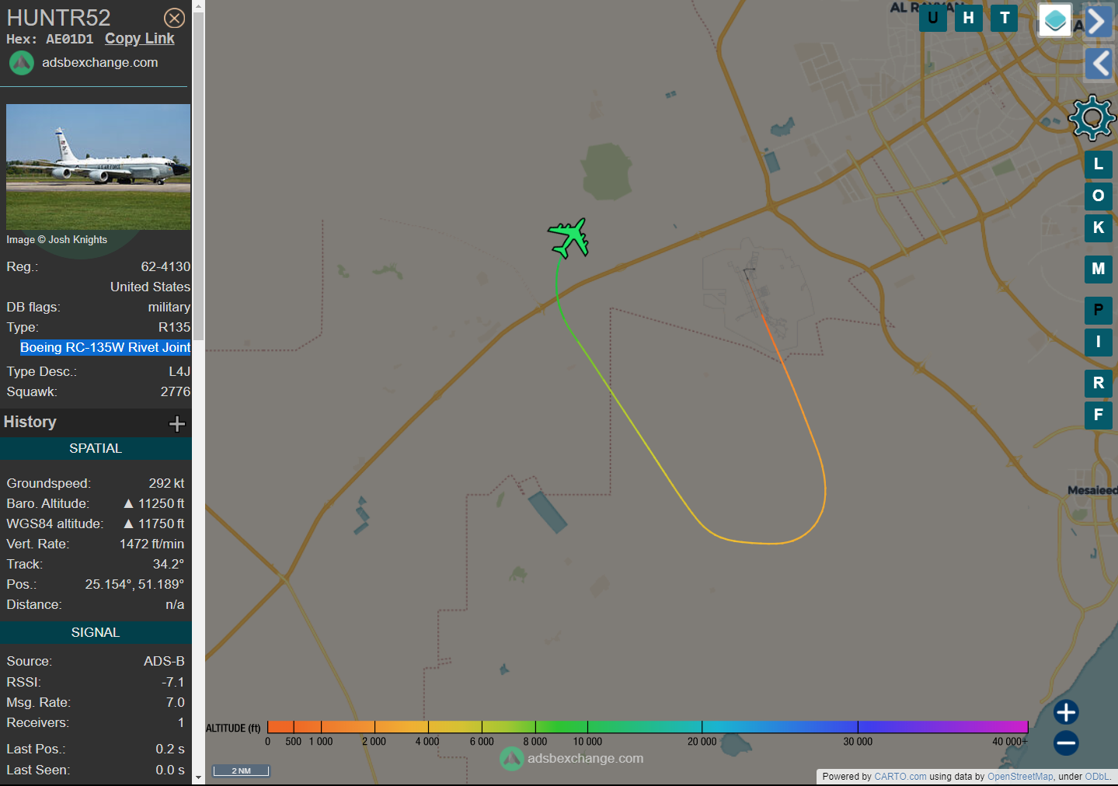Select the Boeing RC-135W Rivet Joint text
The height and width of the screenshot is (786, 1118).
pos(105,347)
